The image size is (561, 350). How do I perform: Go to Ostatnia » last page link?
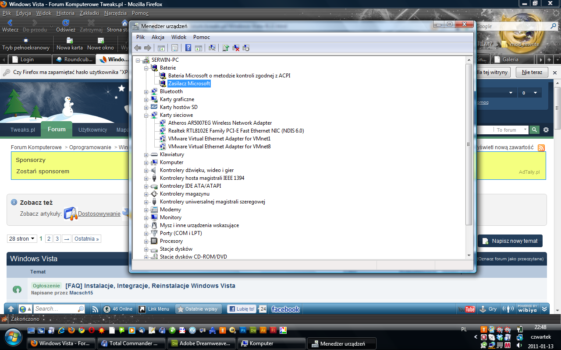coord(87,239)
